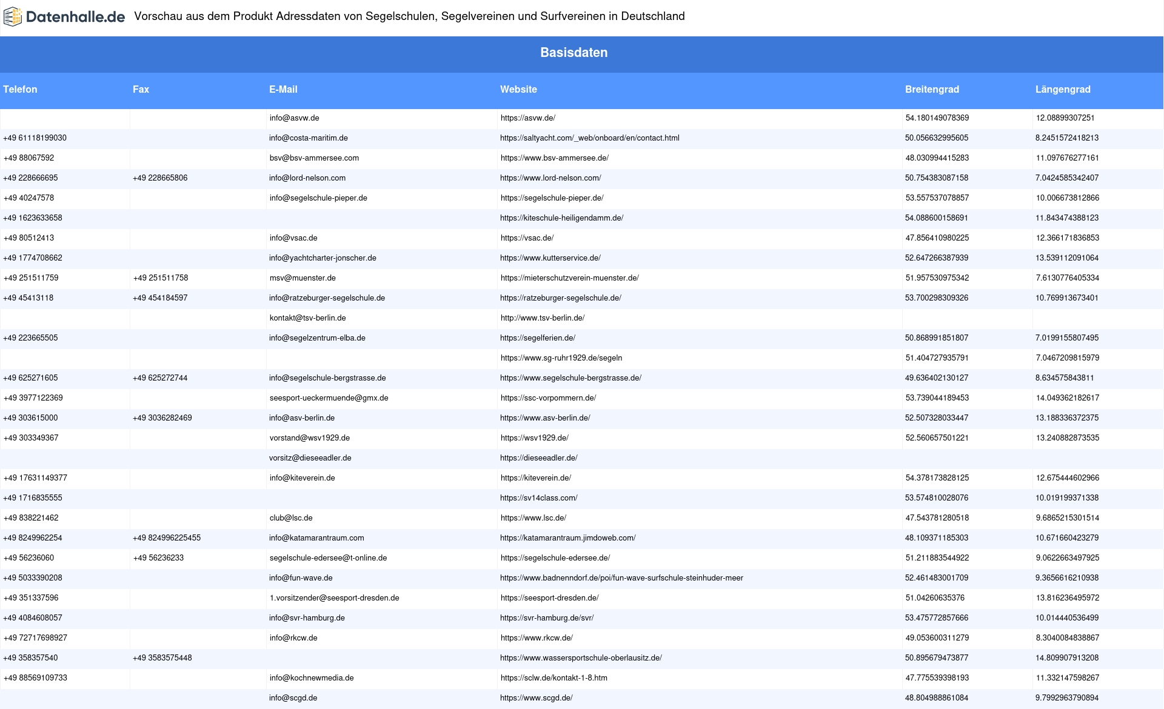Select fax number +49 3036282469
1164x709 pixels.
162,418
